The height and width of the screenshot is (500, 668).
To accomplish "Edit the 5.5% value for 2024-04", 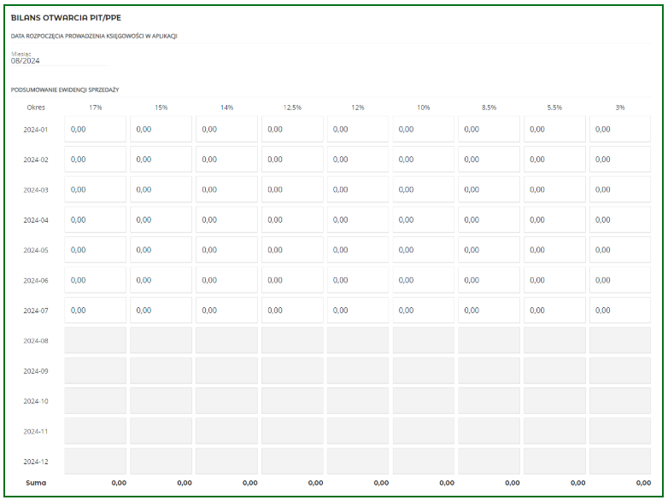I will click(x=554, y=219).
